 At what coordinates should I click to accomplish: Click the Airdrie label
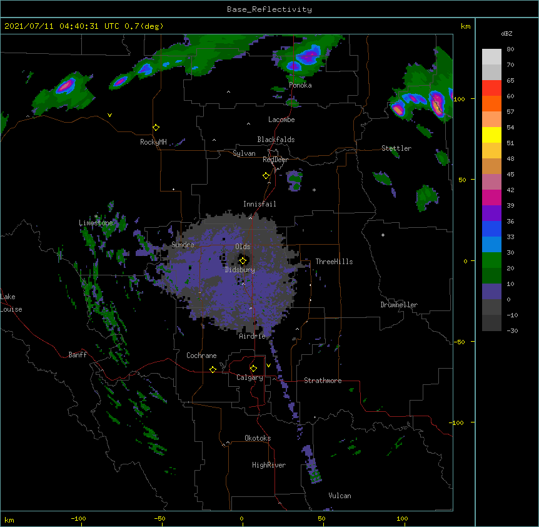point(252,336)
